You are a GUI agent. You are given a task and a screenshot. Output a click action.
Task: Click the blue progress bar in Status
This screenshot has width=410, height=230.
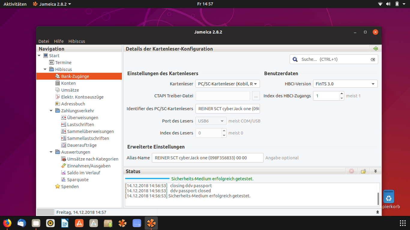pyautogui.click(x=147, y=179)
